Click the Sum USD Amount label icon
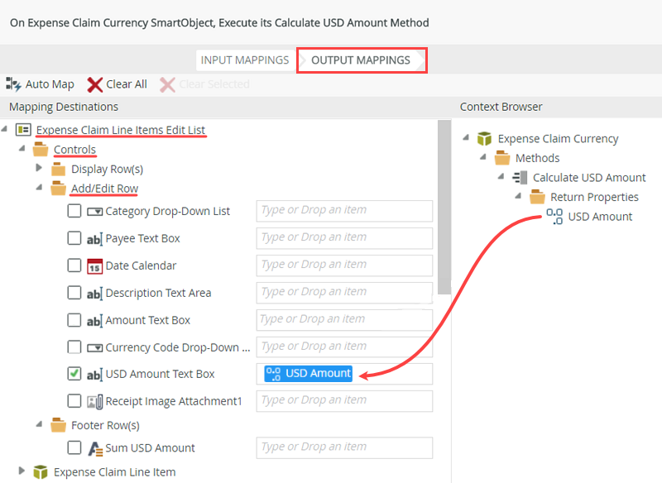This screenshot has width=662, height=483. tap(95, 448)
